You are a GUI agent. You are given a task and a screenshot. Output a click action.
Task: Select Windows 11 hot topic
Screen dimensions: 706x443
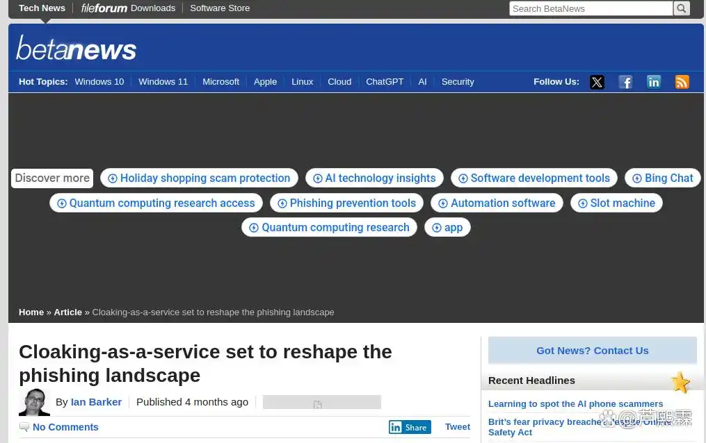163,82
